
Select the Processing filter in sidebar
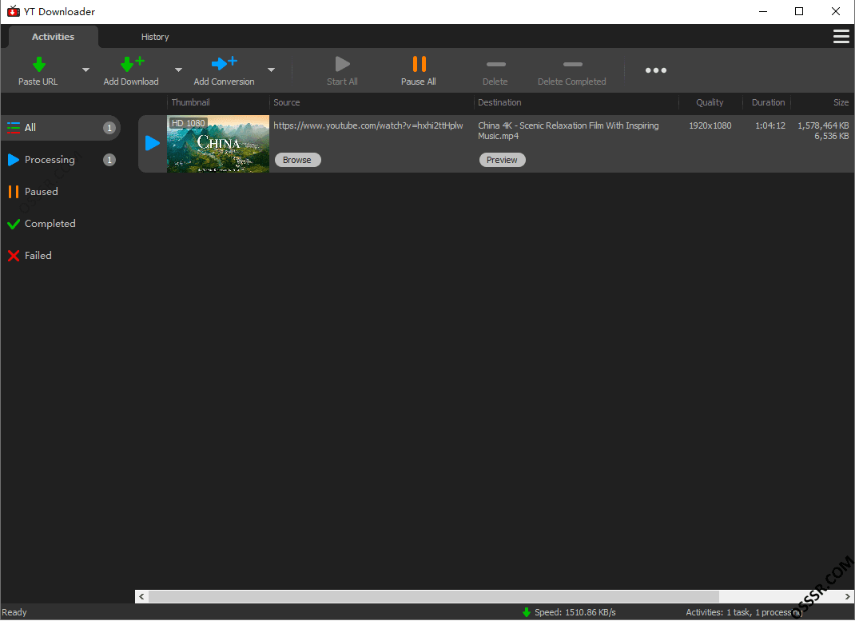point(61,160)
